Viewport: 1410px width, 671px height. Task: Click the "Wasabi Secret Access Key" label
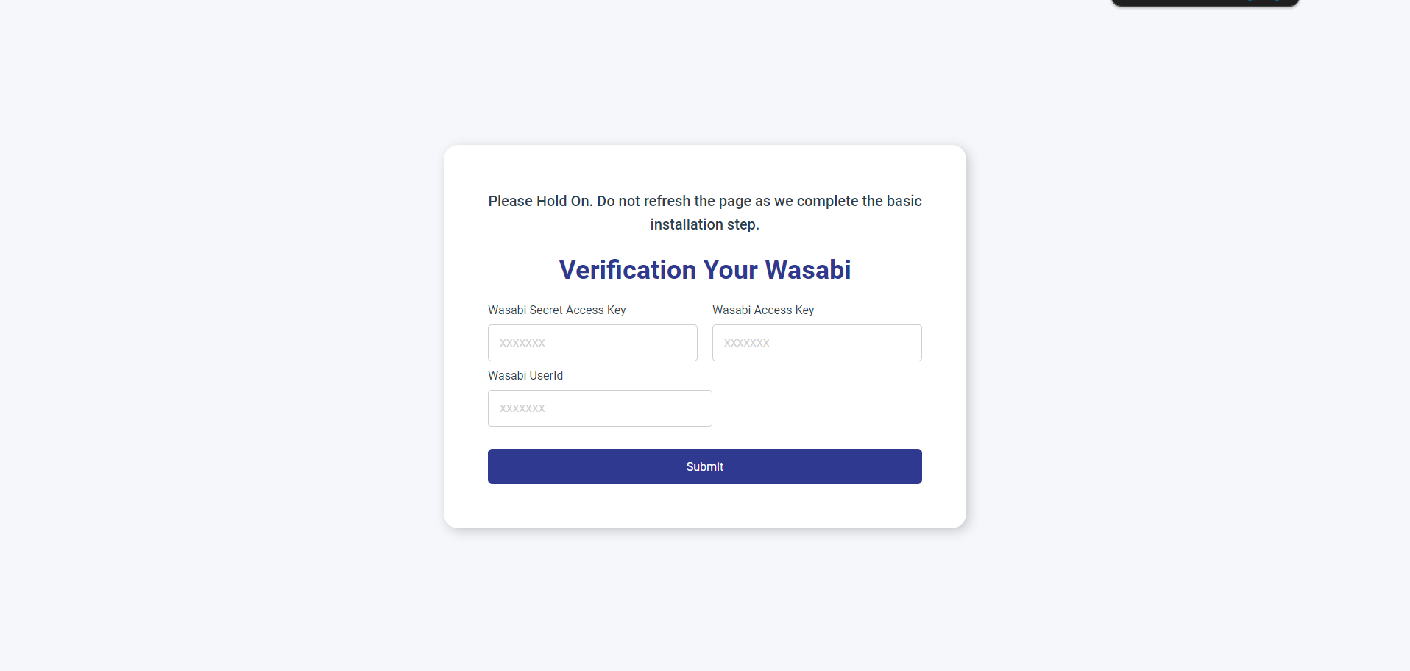pos(556,310)
